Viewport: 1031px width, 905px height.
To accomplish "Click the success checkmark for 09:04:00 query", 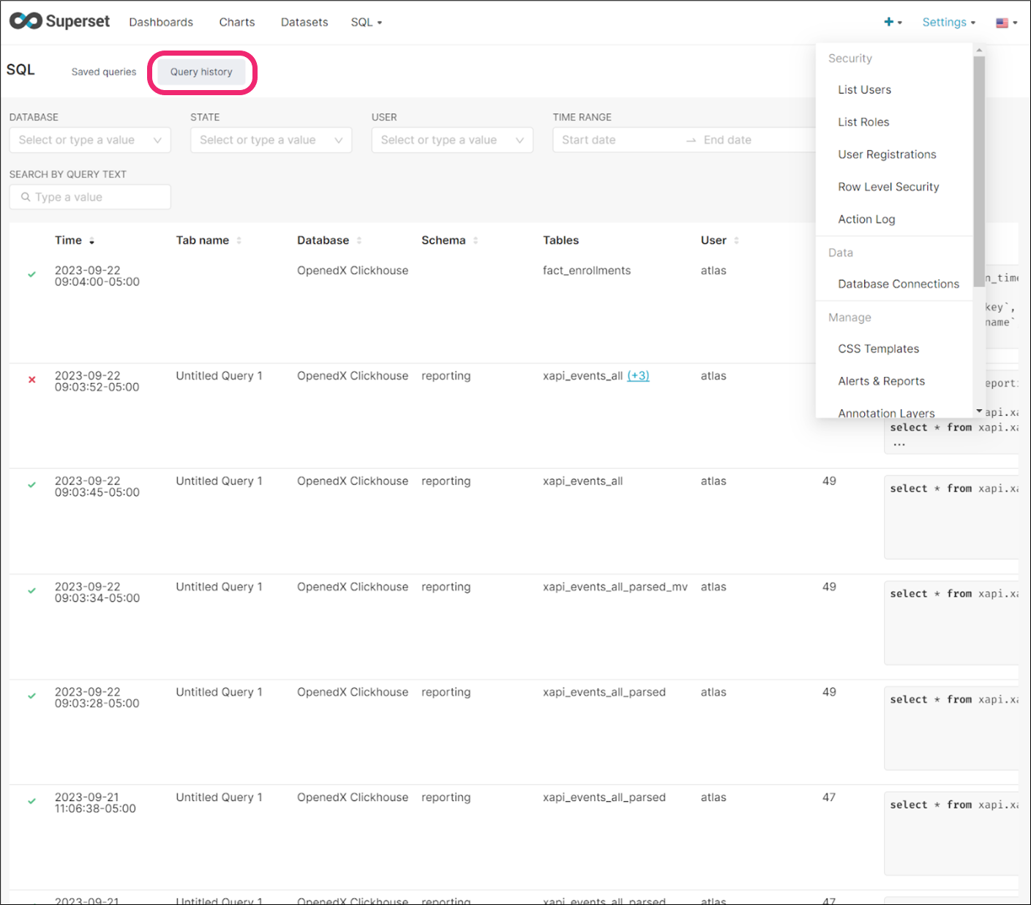I will click(31, 275).
